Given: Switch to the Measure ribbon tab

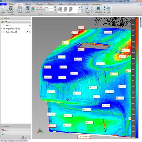Looking at the screenshot, I should pos(51,4).
